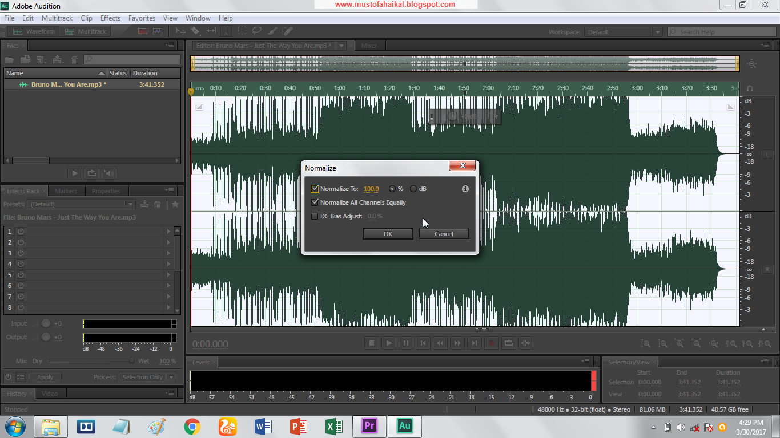The height and width of the screenshot is (438, 780).
Task: Click Cancel in the Normalize dialog
Action: pos(444,234)
